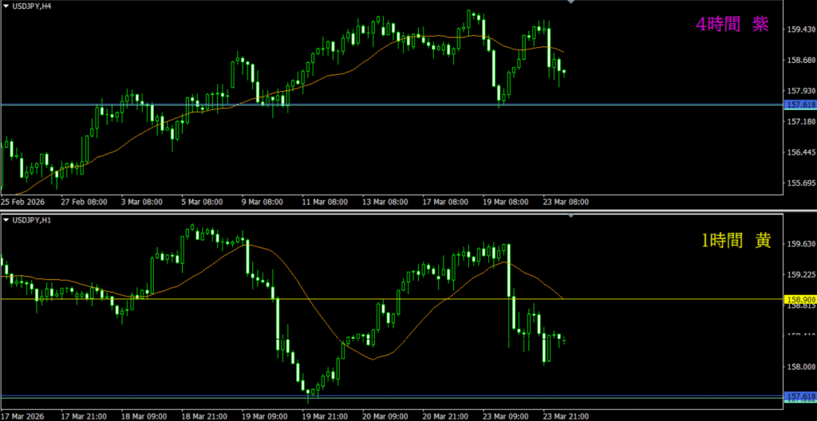
Task: Select the blue 157.618 price tag on H1 chart
Action: (800, 396)
